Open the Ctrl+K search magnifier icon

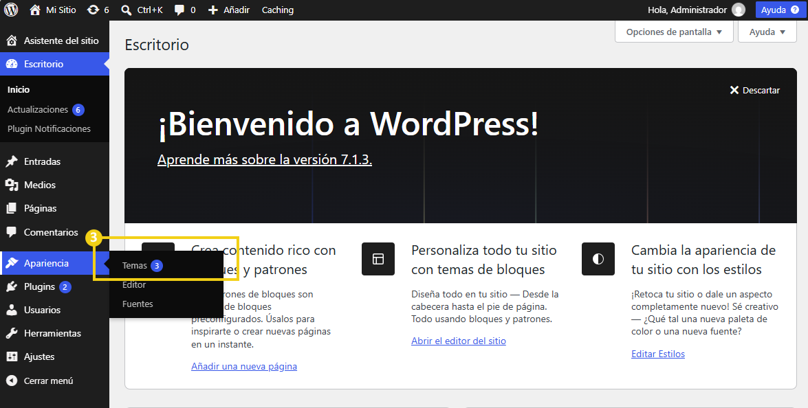click(127, 10)
